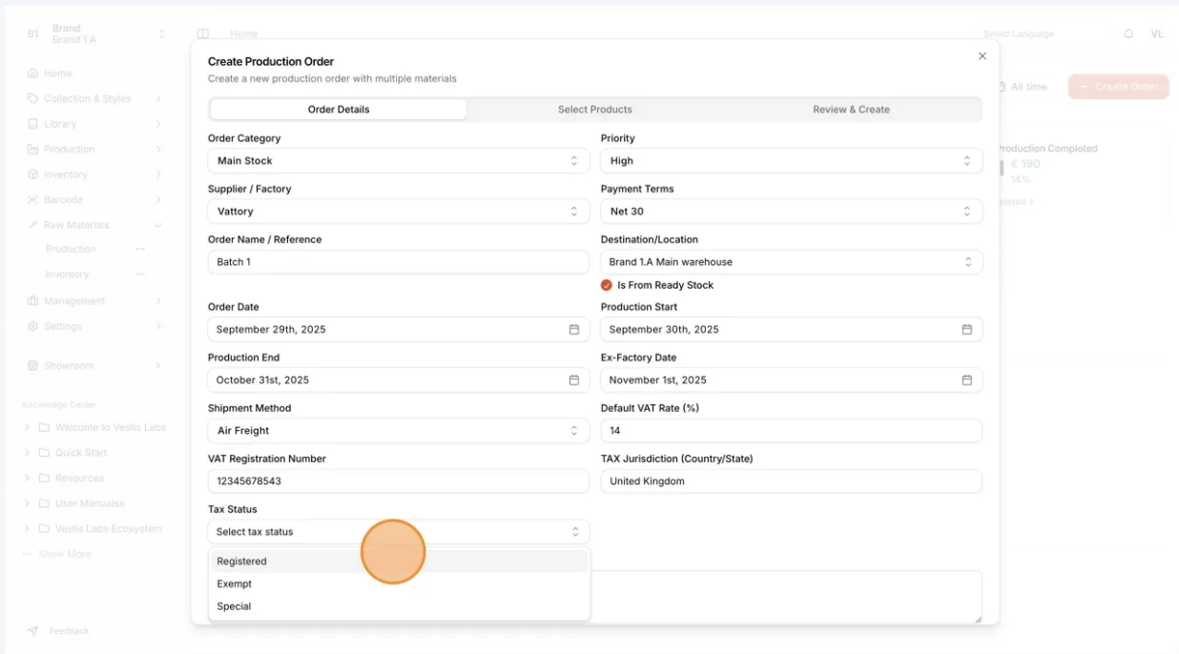This screenshot has width=1179, height=654.
Task: Open more options next to Raw Materials Inventory
Action: (x=140, y=275)
